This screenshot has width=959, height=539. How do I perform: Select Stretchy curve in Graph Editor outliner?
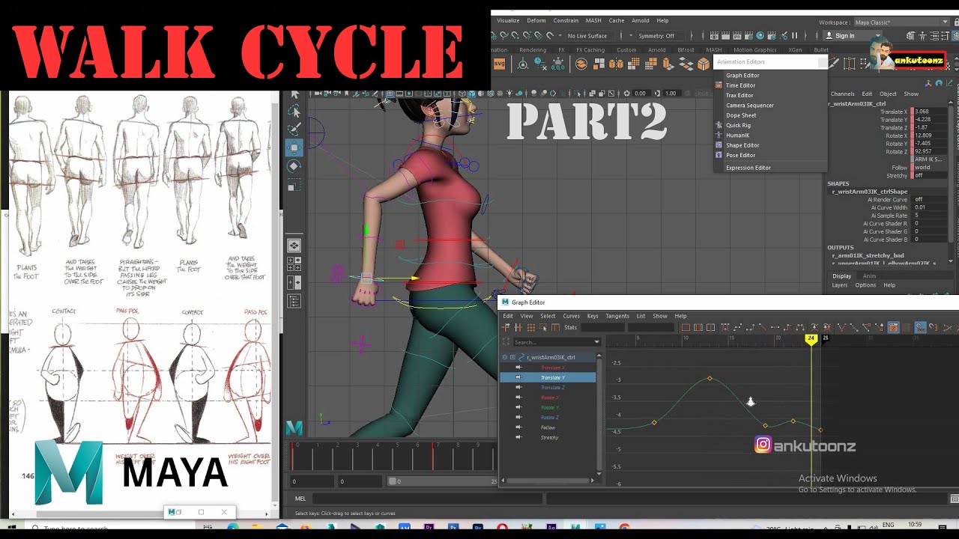pyautogui.click(x=549, y=437)
